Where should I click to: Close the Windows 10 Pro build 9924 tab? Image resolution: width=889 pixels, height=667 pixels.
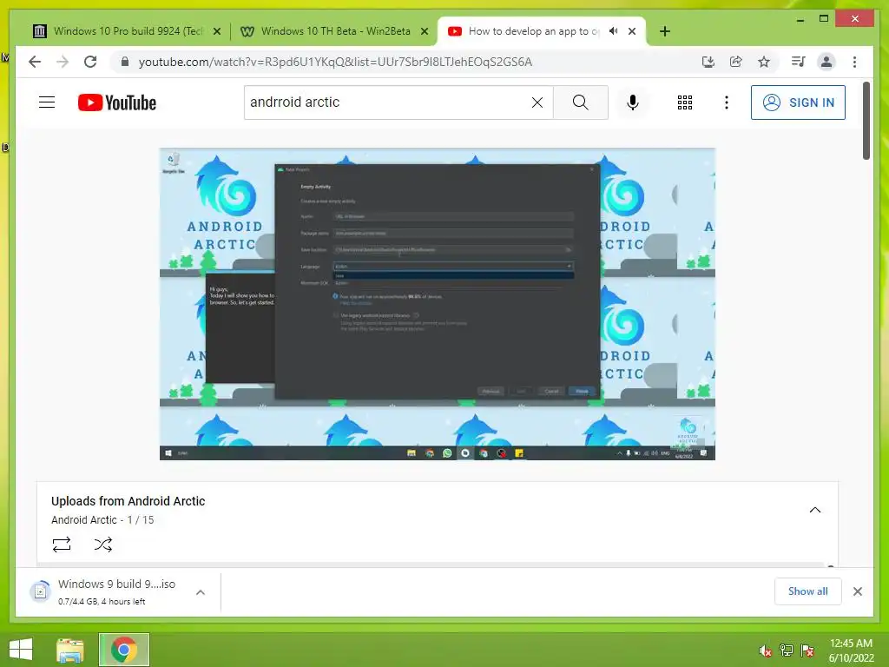tap(216, 32)
